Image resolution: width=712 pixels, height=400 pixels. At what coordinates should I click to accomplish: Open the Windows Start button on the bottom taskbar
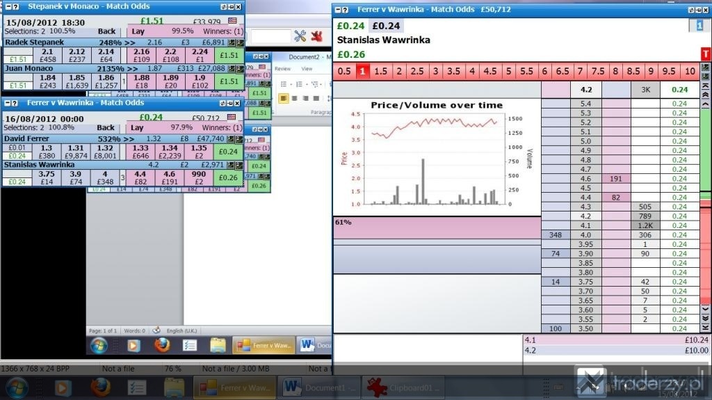[17, 388]
